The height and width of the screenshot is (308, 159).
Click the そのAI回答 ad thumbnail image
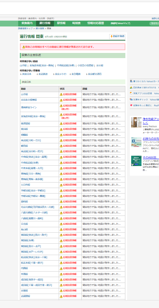pos(136,161)
